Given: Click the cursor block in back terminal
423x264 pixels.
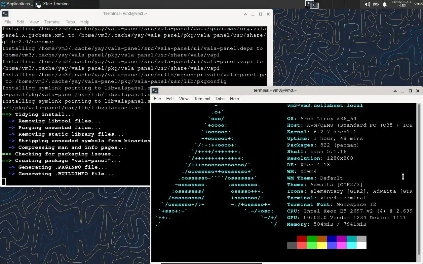Looking at the screenshot, I should tap(4, 181).
